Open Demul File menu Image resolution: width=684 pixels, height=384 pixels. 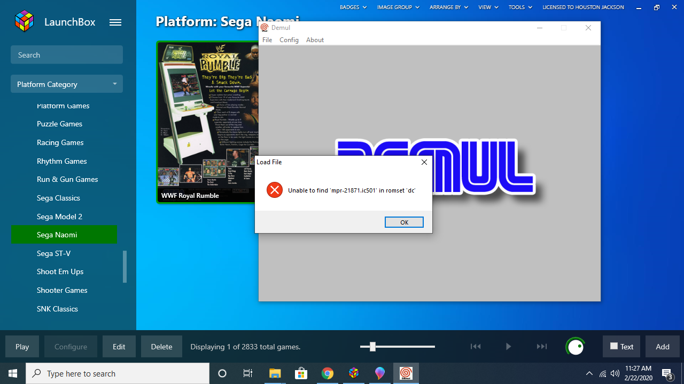click(x=267, y=40)
